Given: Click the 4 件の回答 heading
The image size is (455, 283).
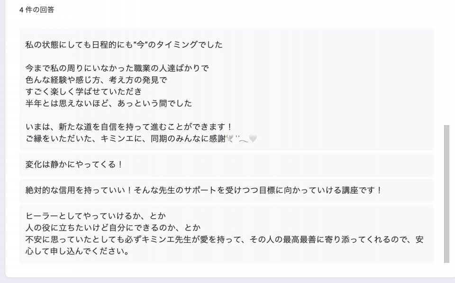Looking at the screenshot, I should 37,10.
